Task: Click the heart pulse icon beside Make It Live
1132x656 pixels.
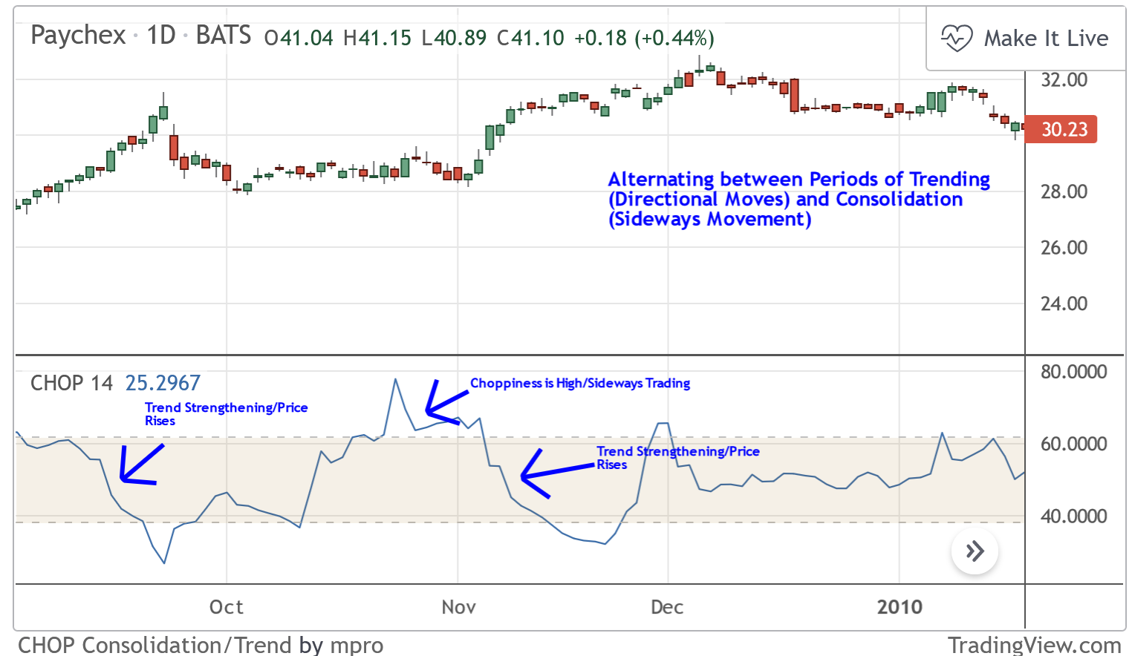Action: 956,38
